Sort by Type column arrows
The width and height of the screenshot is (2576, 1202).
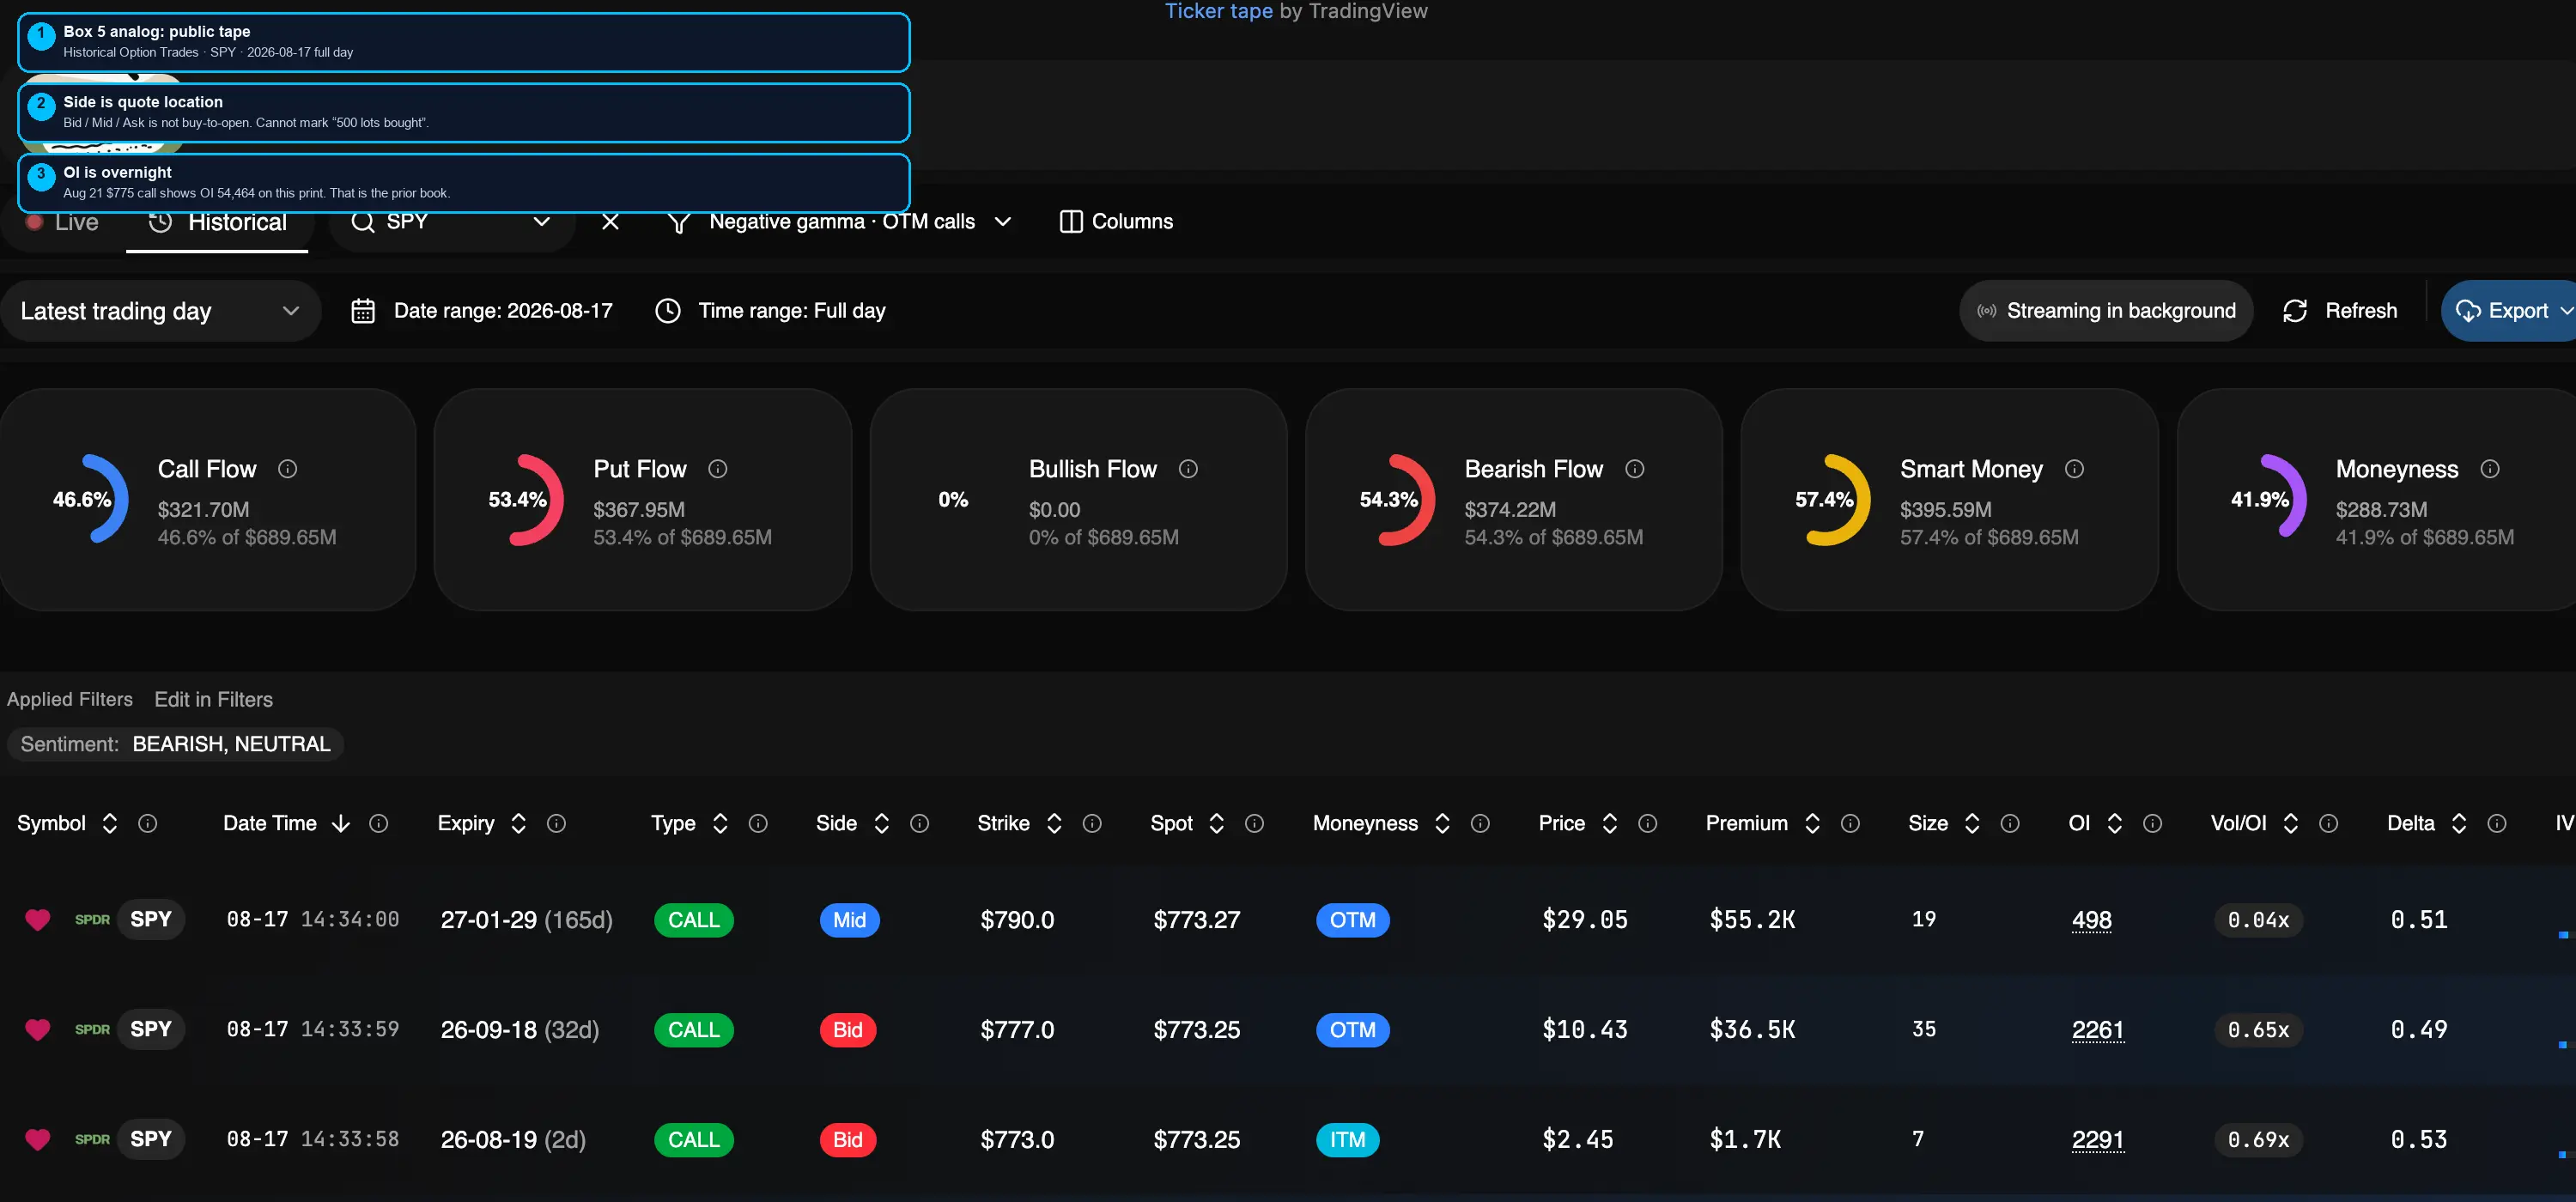click(x=720, y=823)
